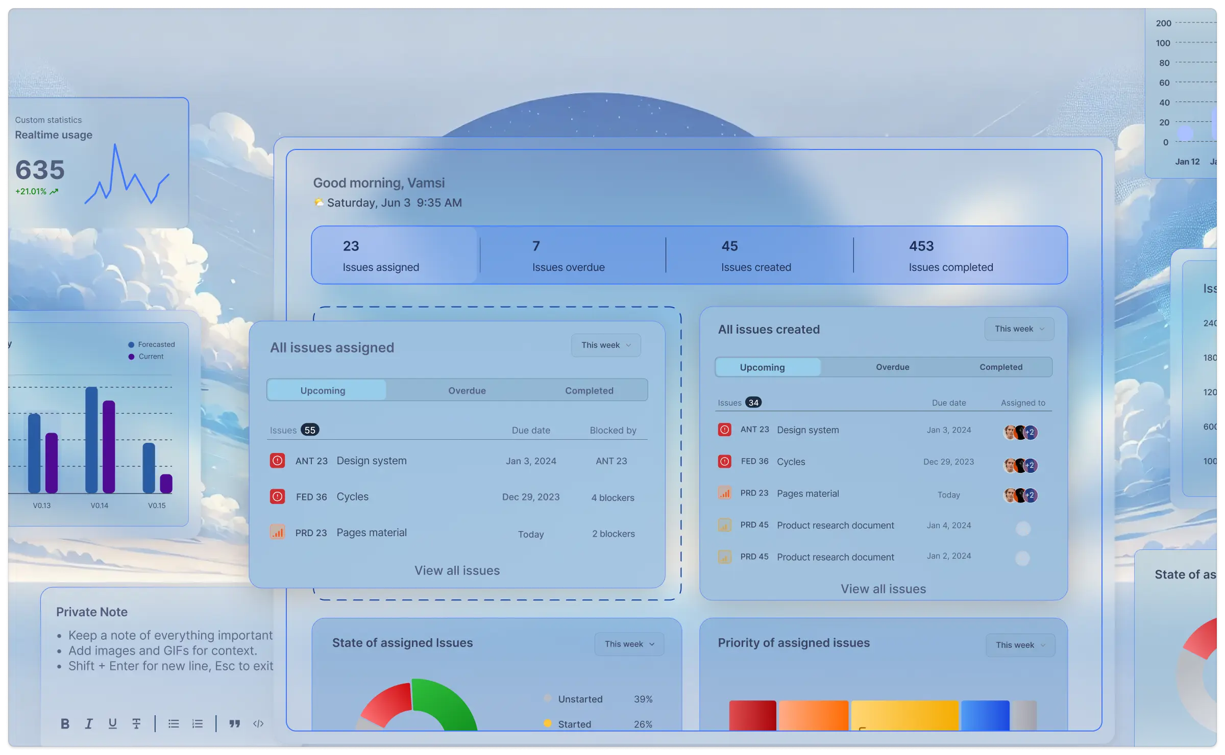
Task: Click View all issues in All issues assigned
Action: (x=457, y=570)
